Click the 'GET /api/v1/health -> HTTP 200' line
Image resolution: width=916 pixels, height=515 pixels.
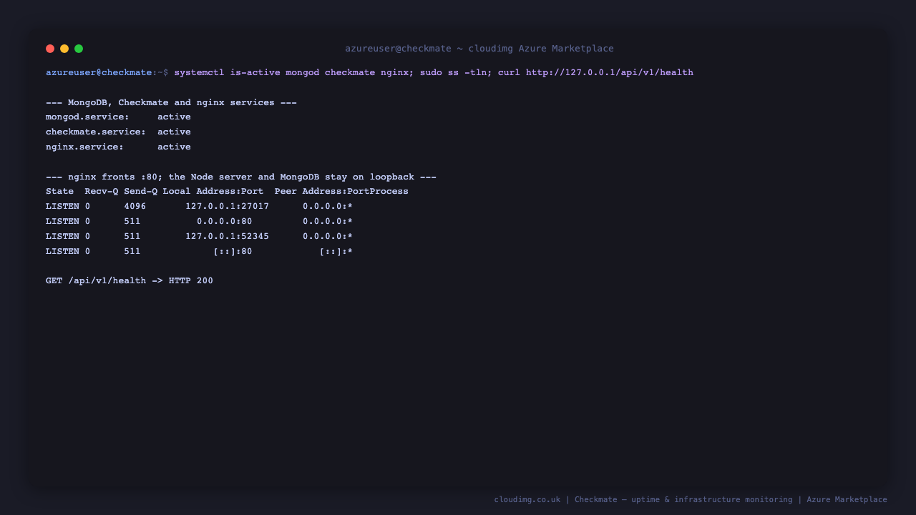[130, 280]
